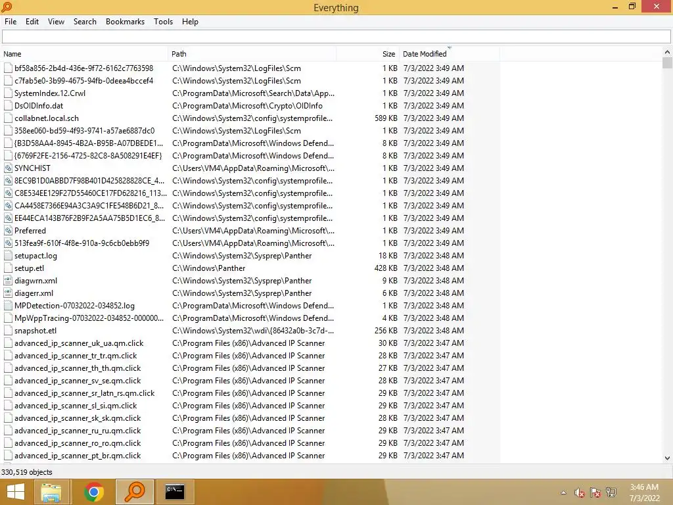Open Google Chrome from the taskbar
The height and width of the screenshot is (505, 673).
tap(93, 492)
